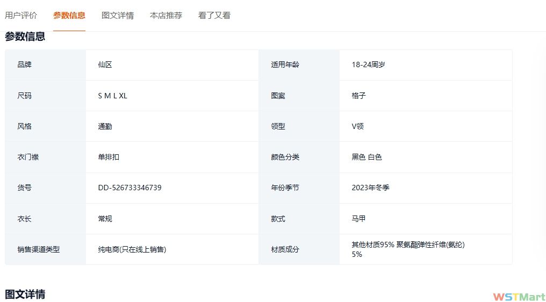The image size is (546, 302).
Task: Click the brand value 仙区
Action: pos(105,65)
